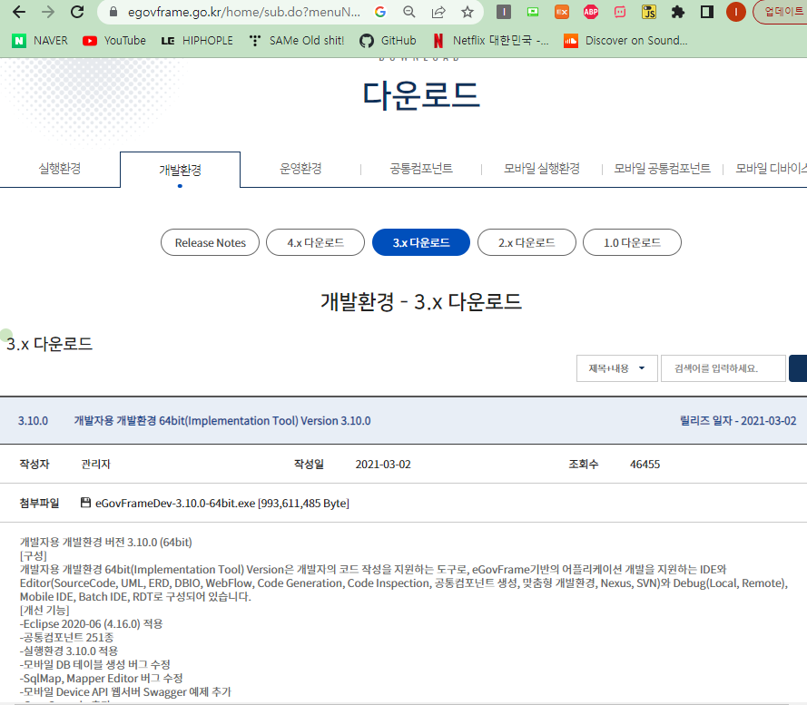Screen dimensions: 807x705
Task: Click the -Eclipse 2020-06 (4.16.0) 적용 line
Action: pos(91,624)
